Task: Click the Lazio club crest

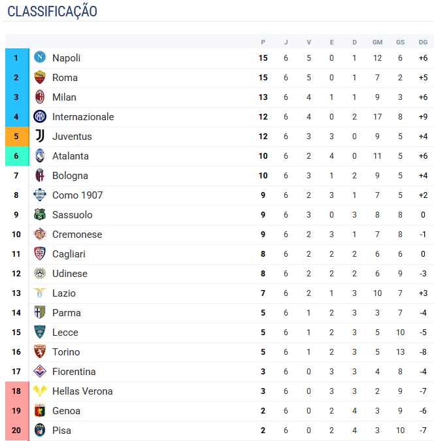Action: (x=40, y=293)
